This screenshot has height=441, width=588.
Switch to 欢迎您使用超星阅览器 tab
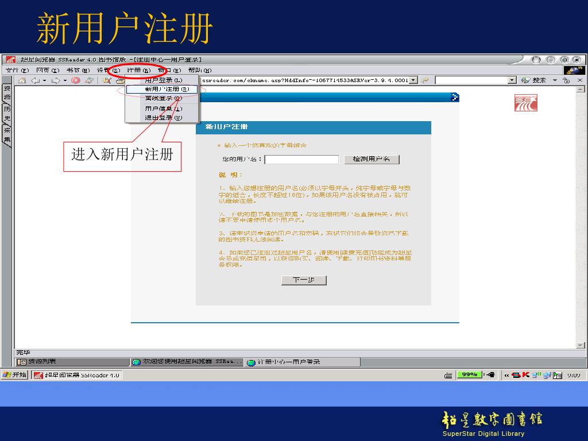click(x=187, y=362)
